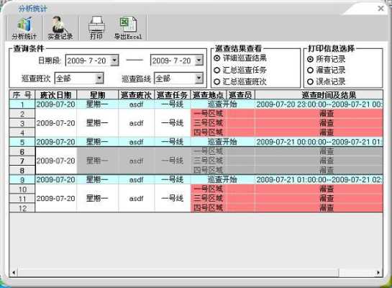
Task: Select row number 10
Action: point(22,189)
